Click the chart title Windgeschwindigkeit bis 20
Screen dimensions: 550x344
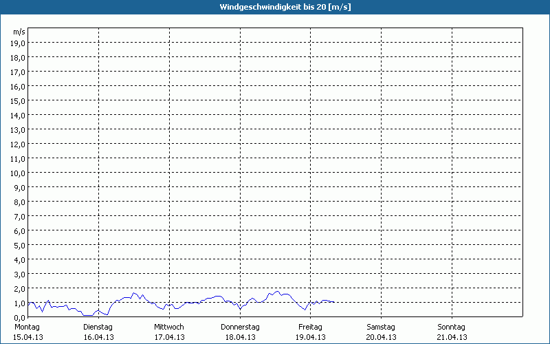pos(285,7)
